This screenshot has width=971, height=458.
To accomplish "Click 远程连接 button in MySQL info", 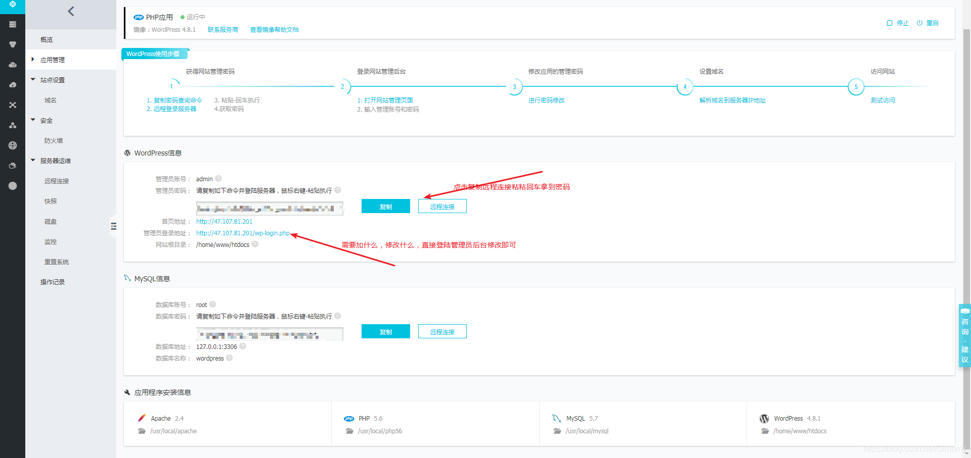I will click(443, 331).
